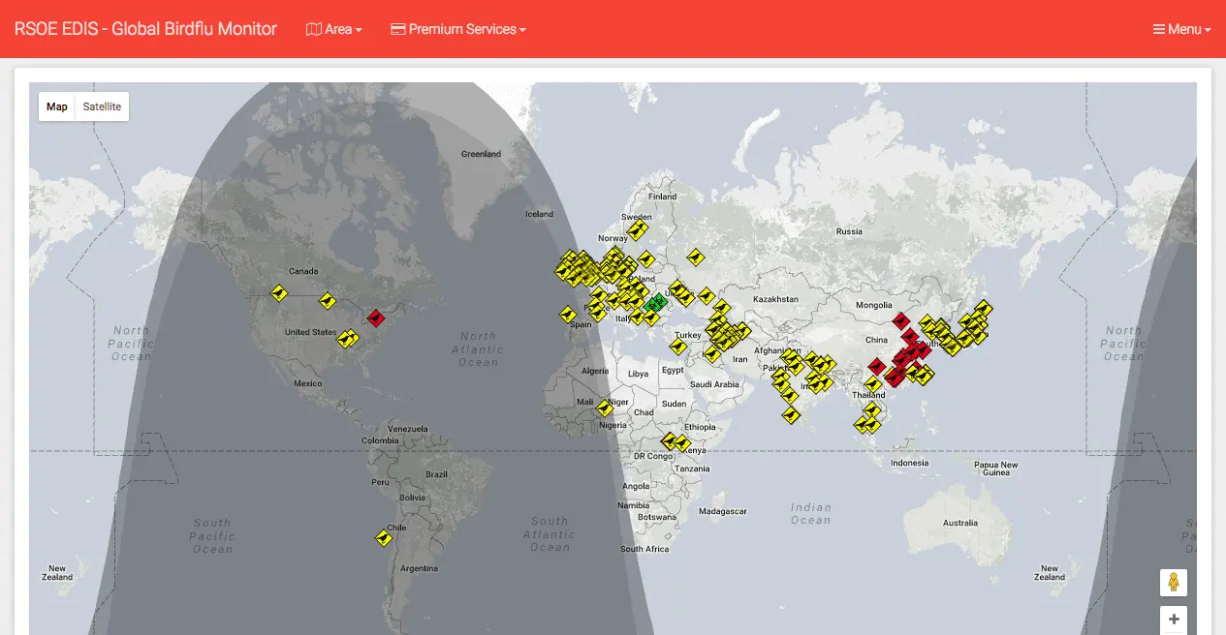Click the RSOE EDIS Global Birdflu Monitor title
Screen dimensions: 1226x635
pyautogui.click(x=145, y=29)
